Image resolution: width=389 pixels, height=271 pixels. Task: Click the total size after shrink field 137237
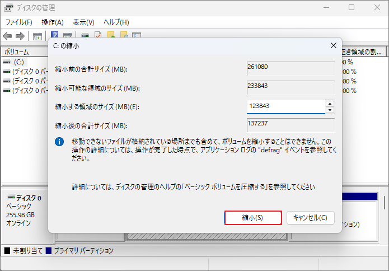click(290, 125)
